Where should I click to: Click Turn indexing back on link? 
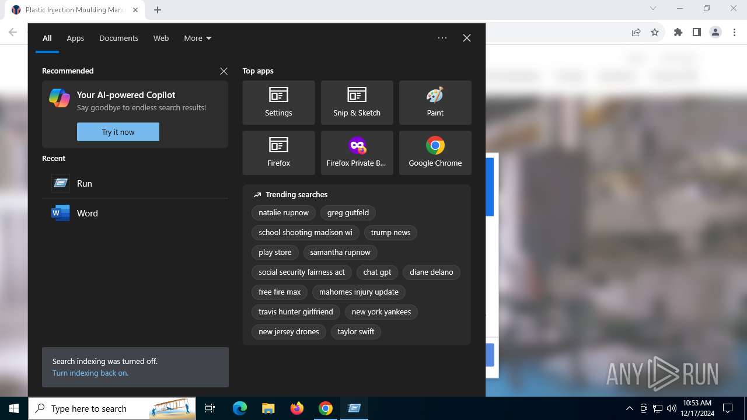tap(90, 373)
